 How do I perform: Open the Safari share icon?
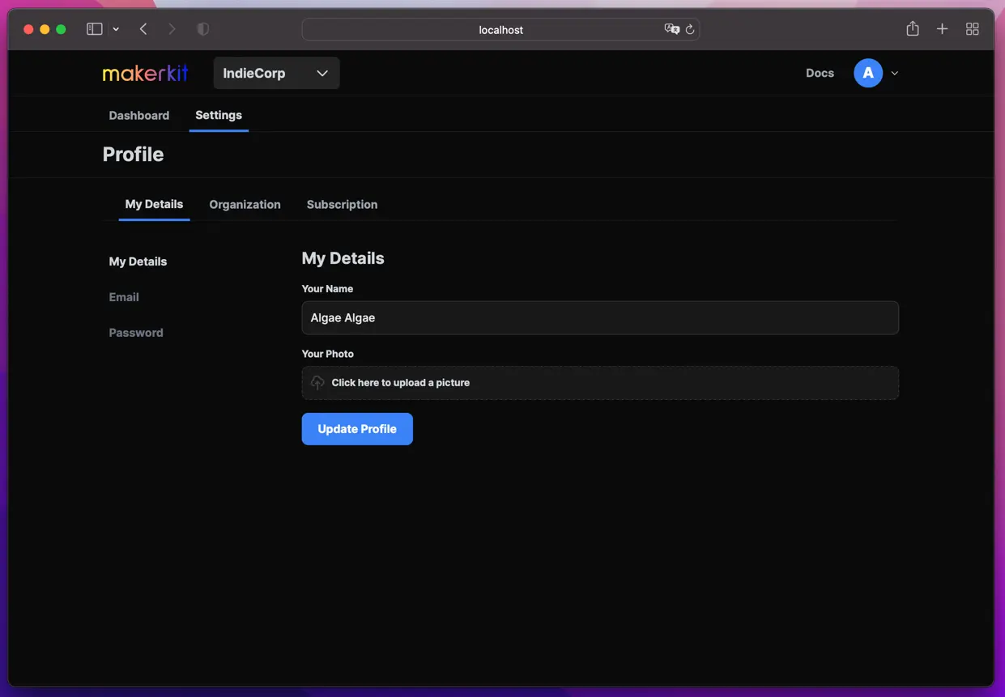coord(913,28)
